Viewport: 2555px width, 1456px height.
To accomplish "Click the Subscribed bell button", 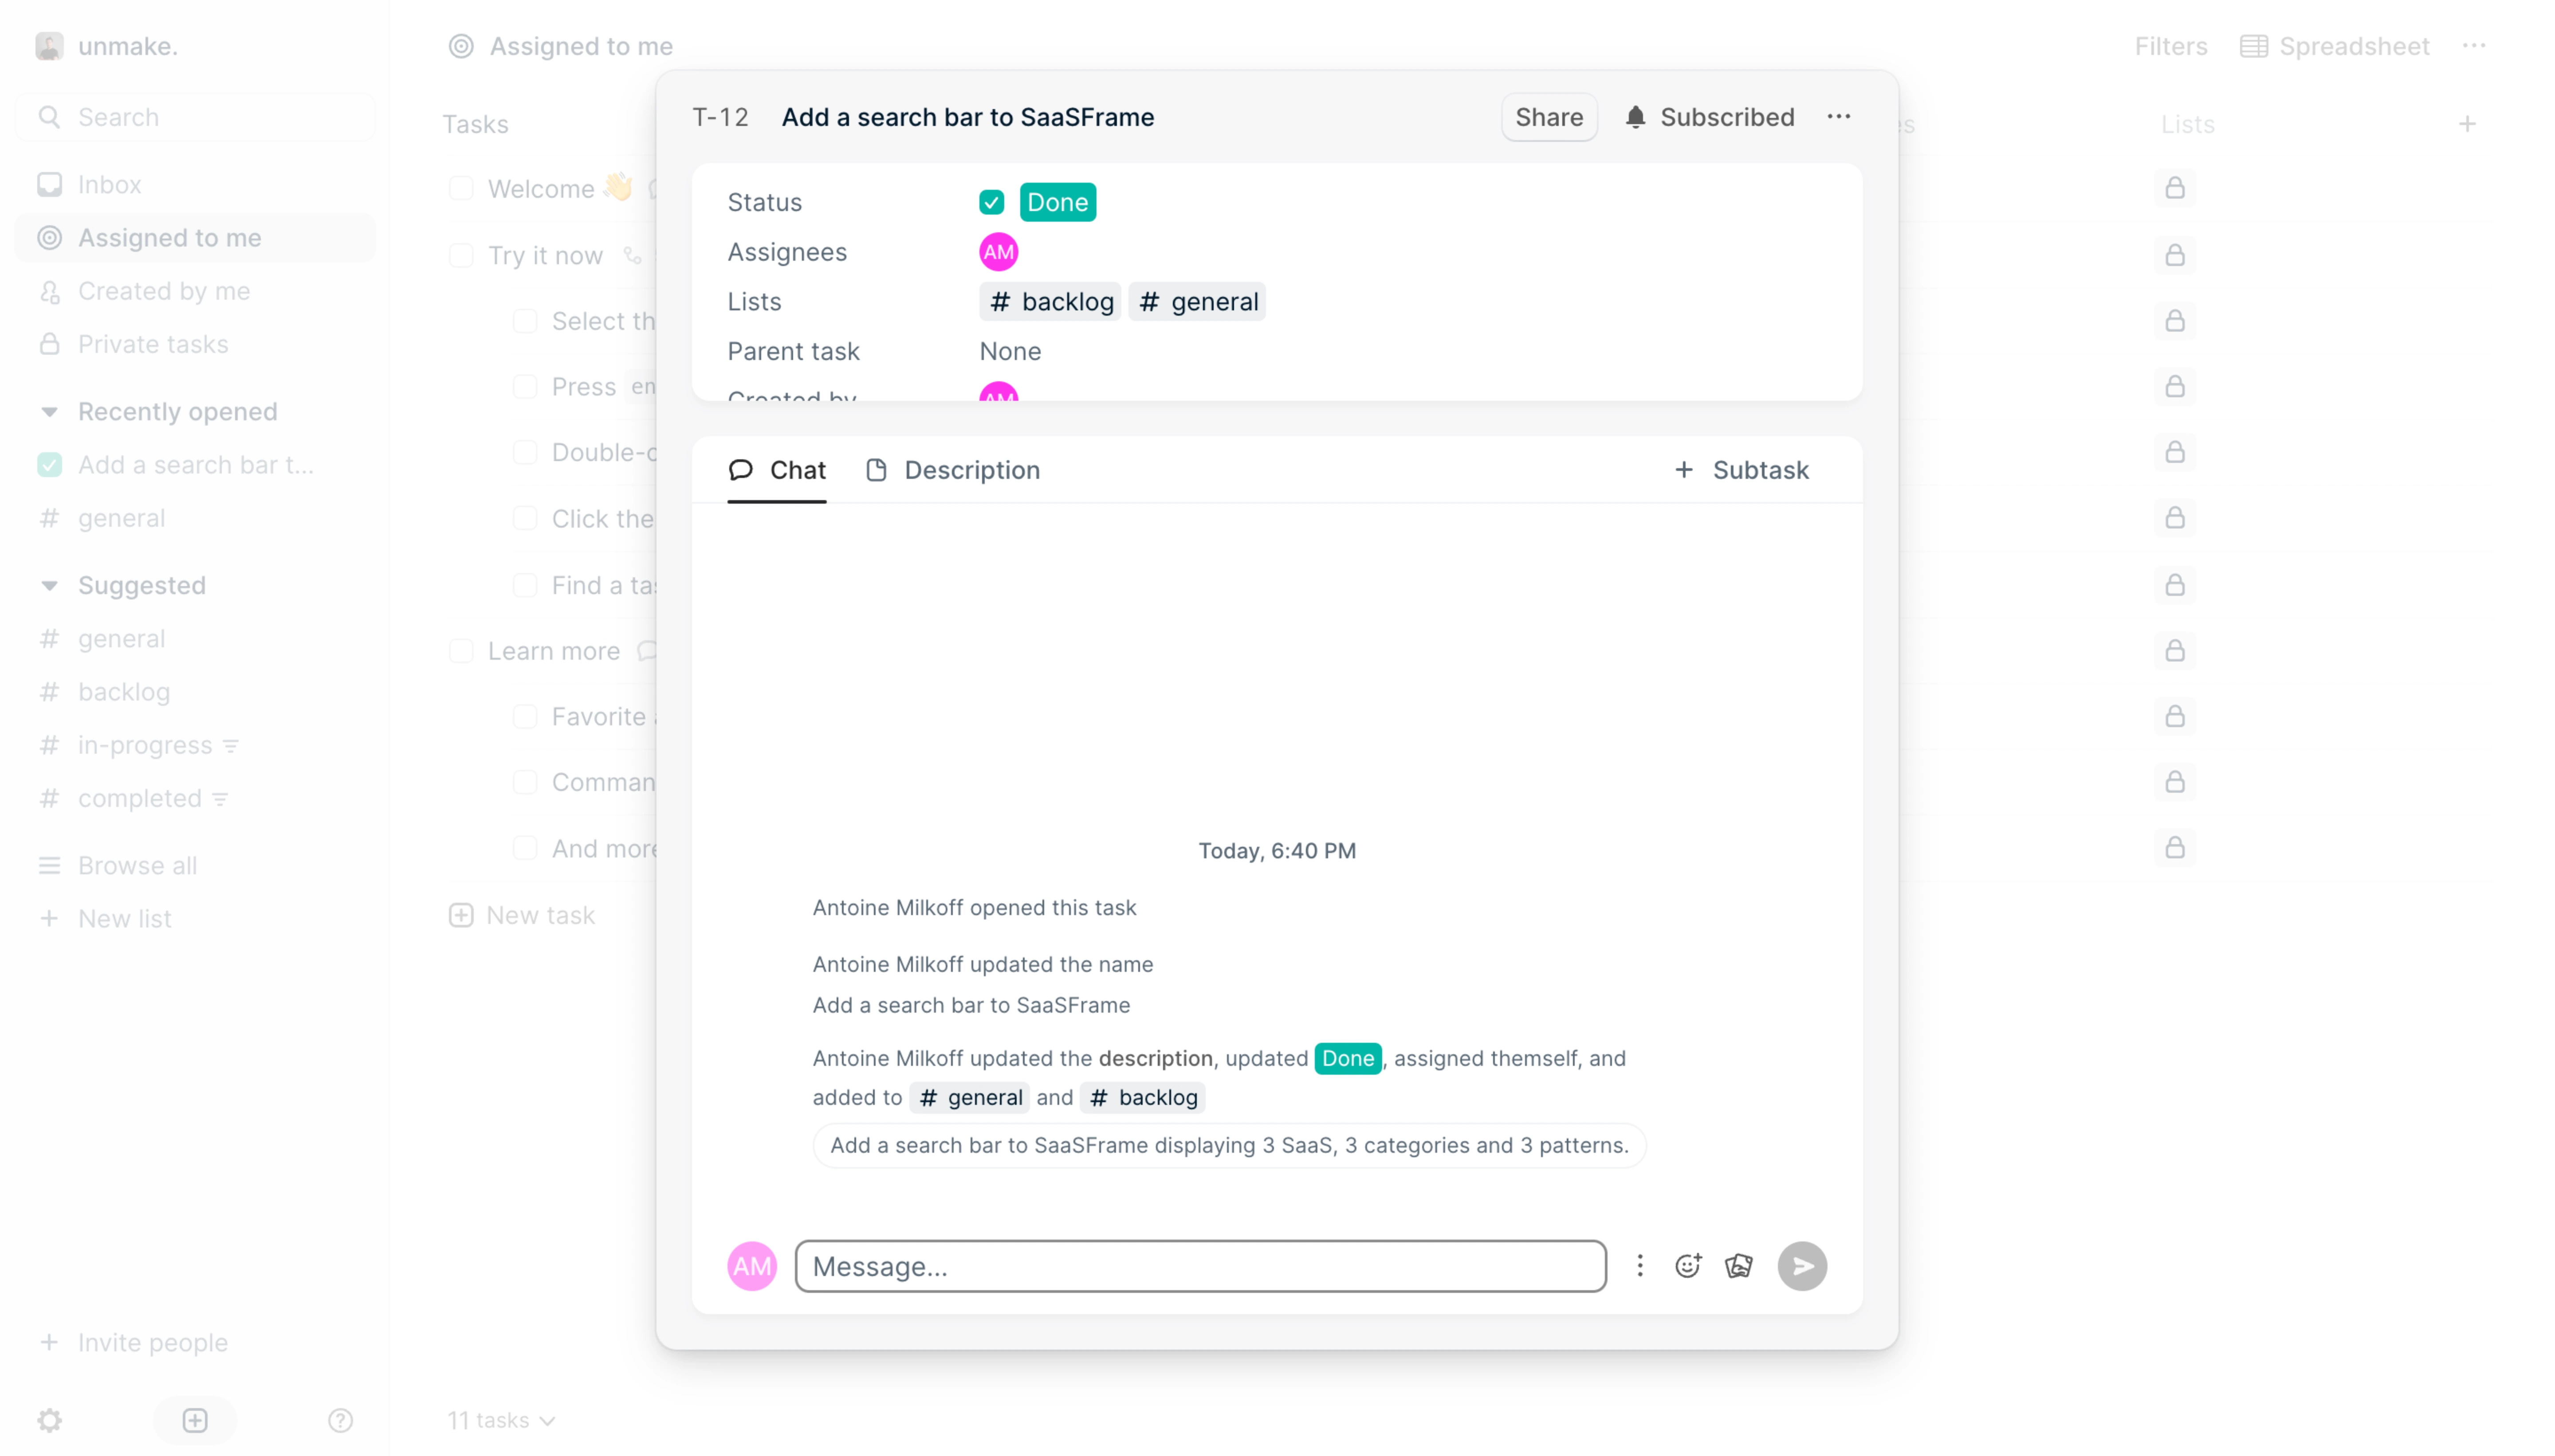I will [x=1709, y=117].
